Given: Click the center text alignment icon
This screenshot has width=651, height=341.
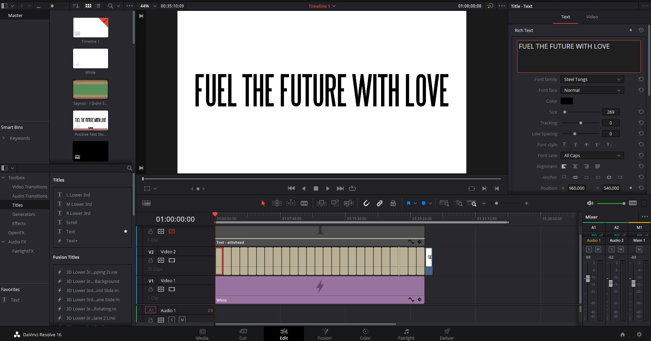Looking at the screenshot, I should pos(575,166).
